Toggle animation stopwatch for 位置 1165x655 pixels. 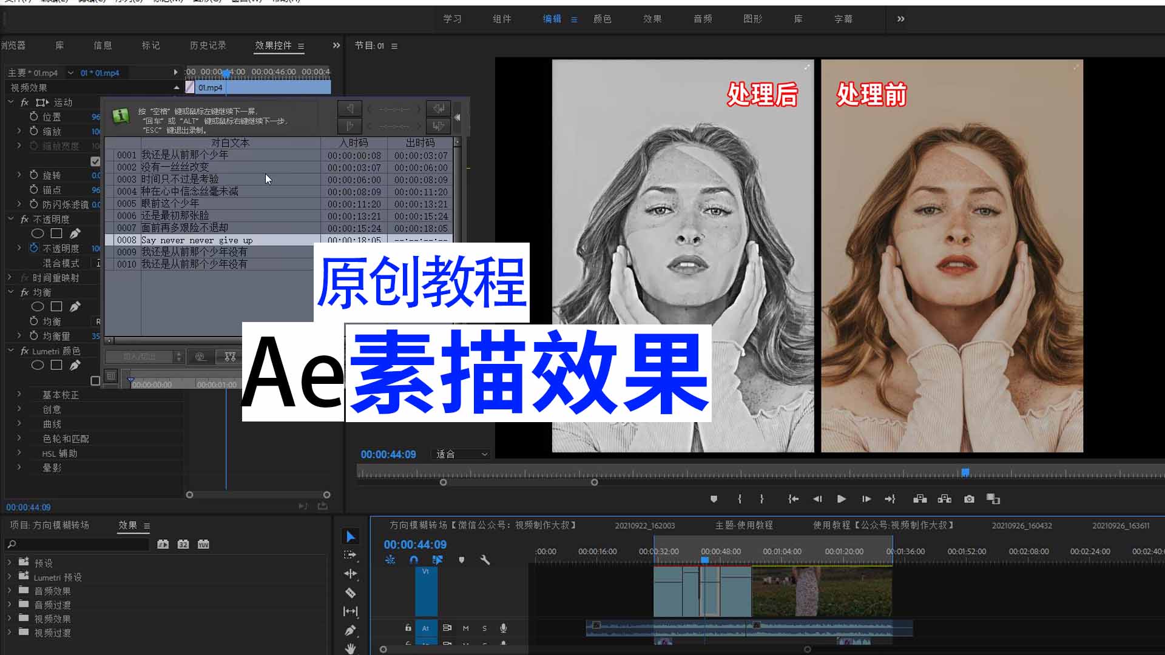(34, 116)
